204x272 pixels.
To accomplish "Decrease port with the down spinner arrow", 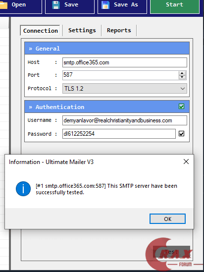I will tap(182, 77).
